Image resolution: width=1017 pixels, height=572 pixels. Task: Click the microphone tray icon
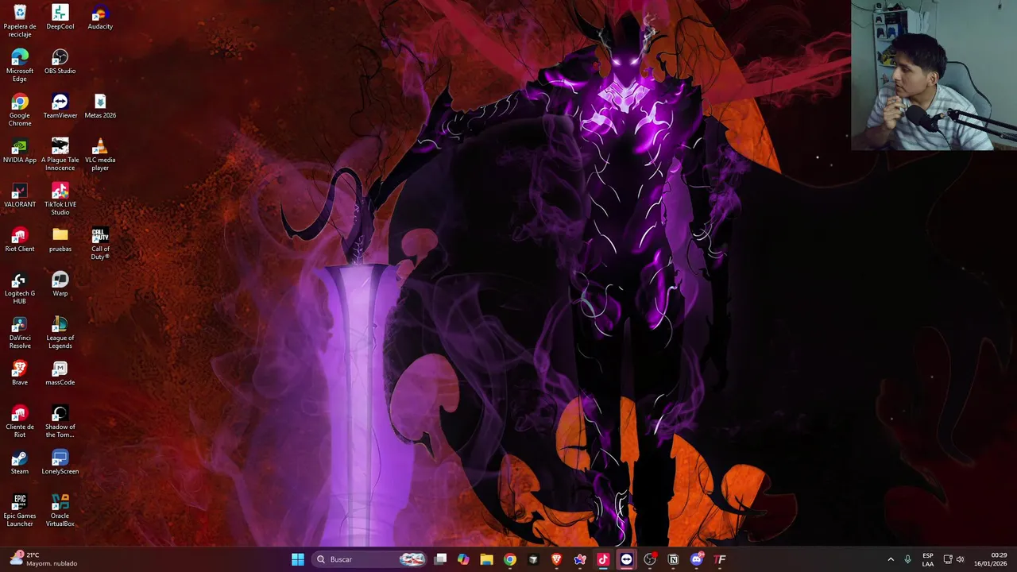(907, 559)
